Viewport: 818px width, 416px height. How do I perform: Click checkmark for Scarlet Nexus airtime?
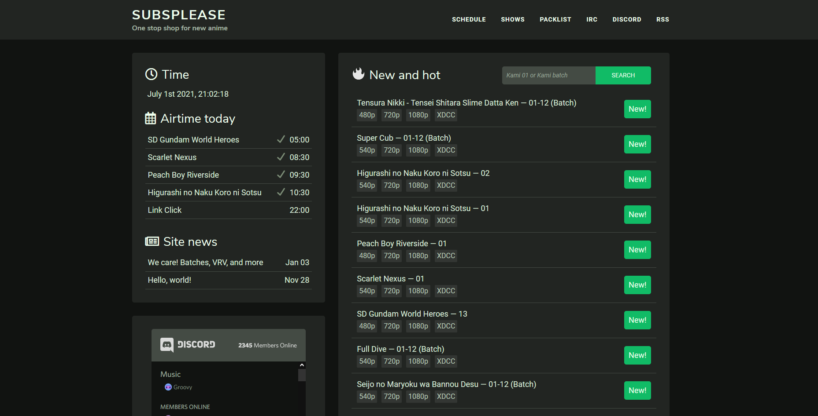[281, 157]
